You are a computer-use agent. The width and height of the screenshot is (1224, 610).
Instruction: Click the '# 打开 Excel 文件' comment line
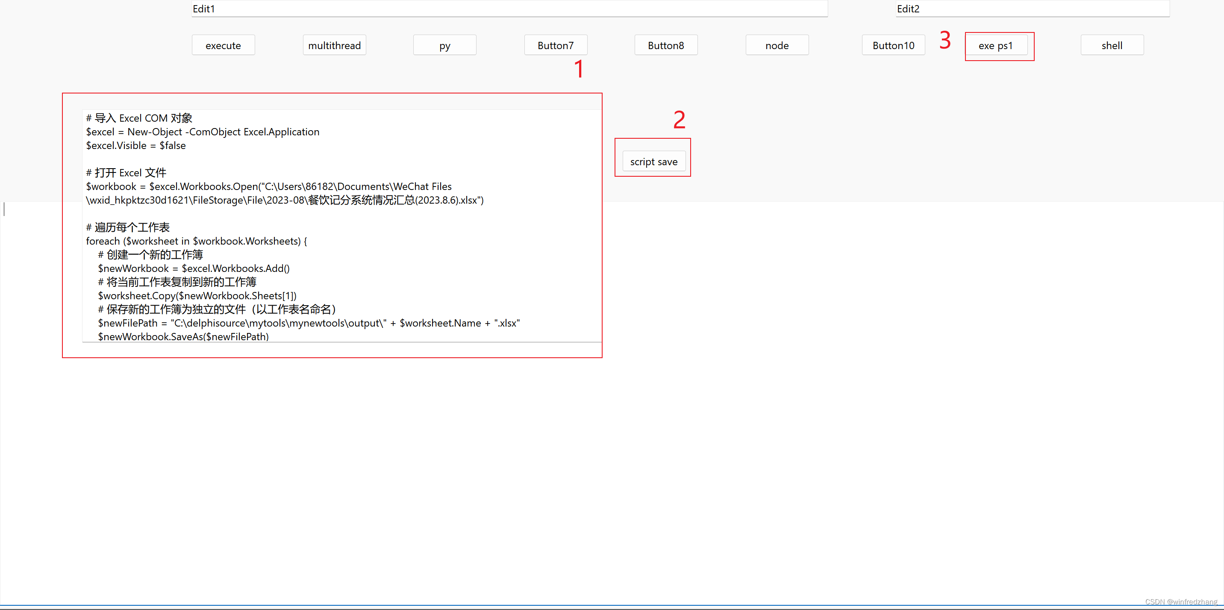click(x=127, y=172)
